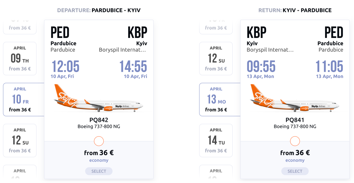Viewport: 354px width, 183px height.
Task: Click the SkyUp aircraft image for PQ841
Action: [x=295, y=99]
